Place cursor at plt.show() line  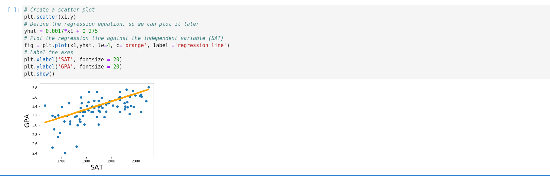(x=39, y=74)
